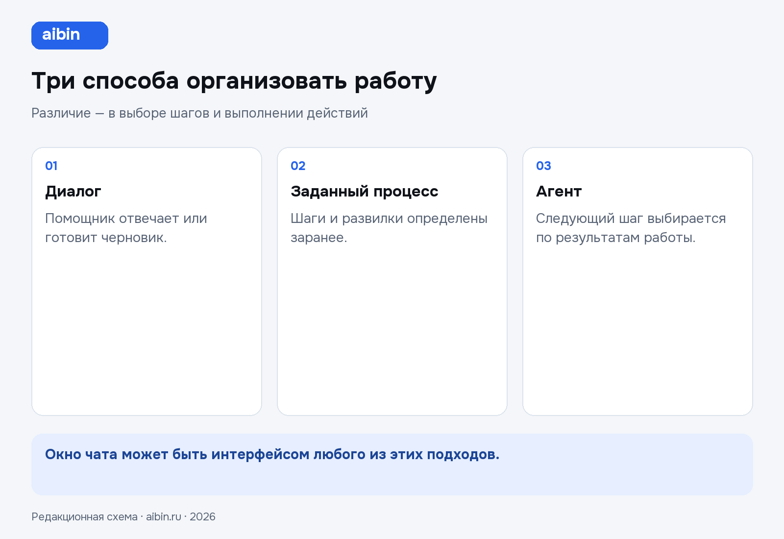
Task: Click text 'Следующий шаг выбирается по результатам работы.'
Action: point(631,228)
